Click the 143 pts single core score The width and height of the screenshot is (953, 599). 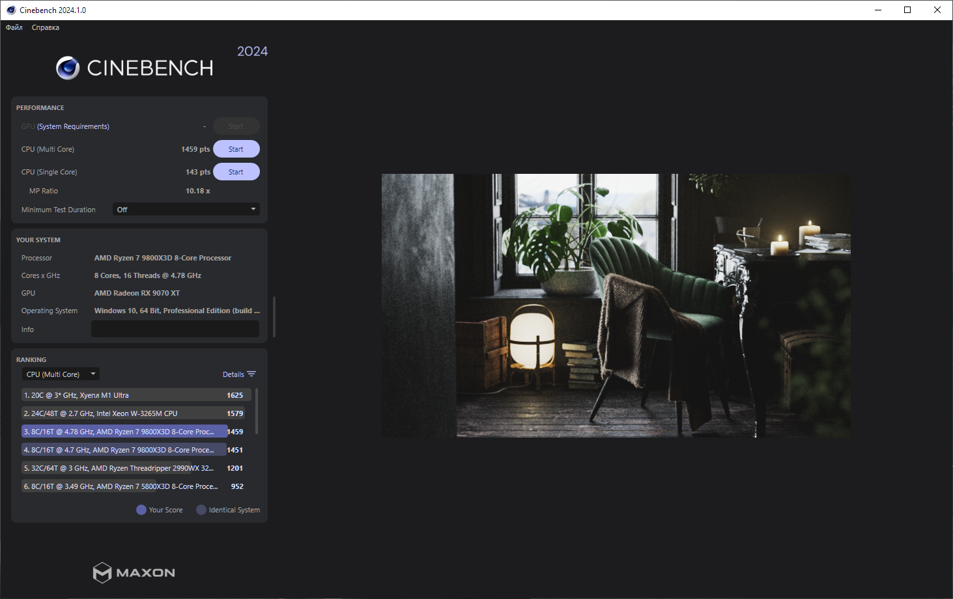198,172
